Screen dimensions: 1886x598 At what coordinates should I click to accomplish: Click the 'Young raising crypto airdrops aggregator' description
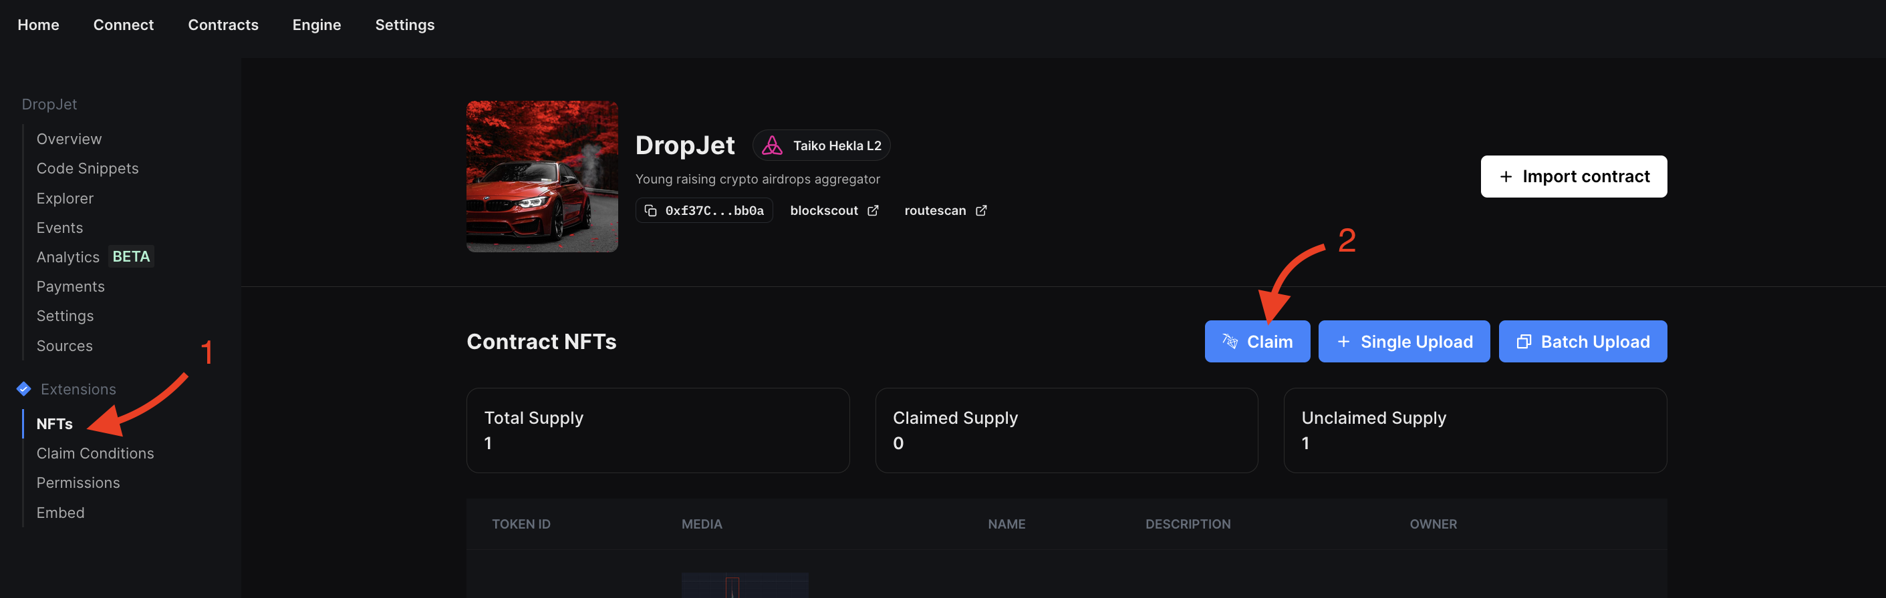coord(757,179)
